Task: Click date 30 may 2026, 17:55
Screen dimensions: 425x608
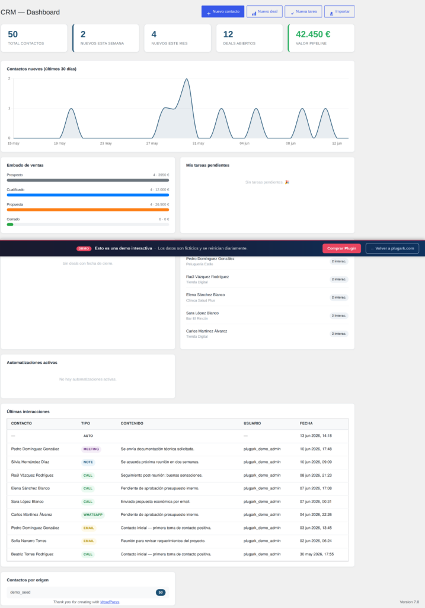Action: (x=317, y=555)
